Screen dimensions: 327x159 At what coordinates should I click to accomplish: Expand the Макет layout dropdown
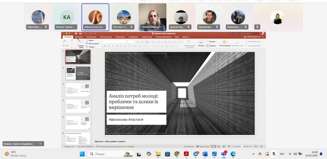click(x=91, y=40)
